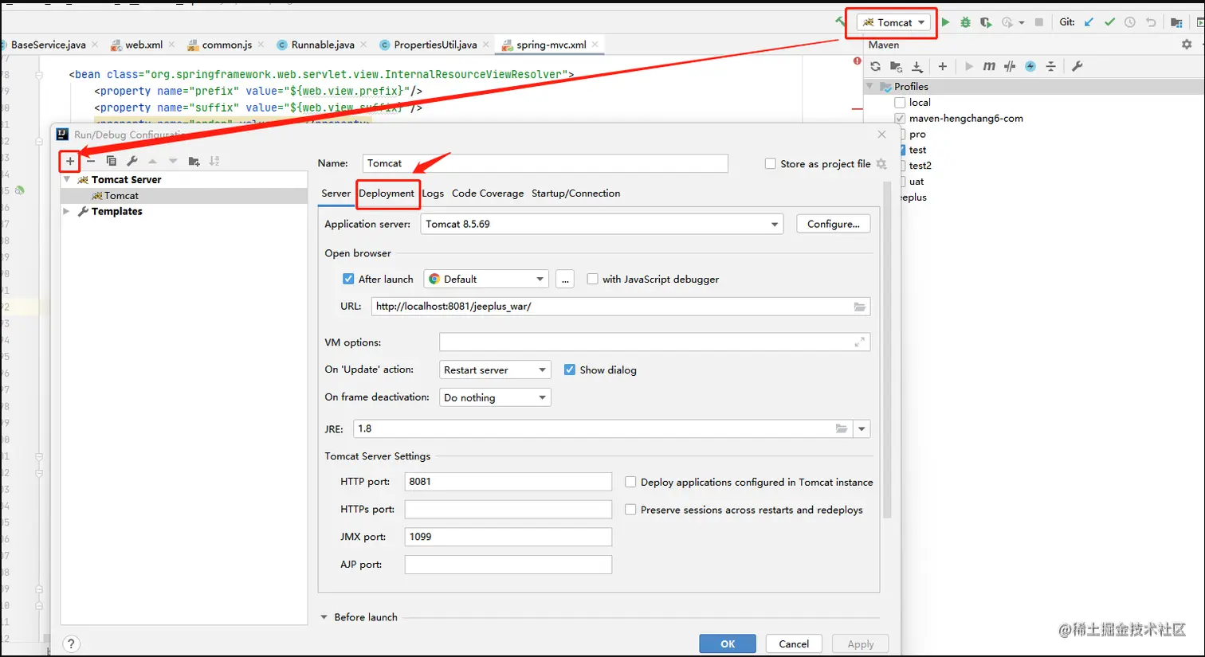Click the JMX port field with 1099

(x=508, y=537)
